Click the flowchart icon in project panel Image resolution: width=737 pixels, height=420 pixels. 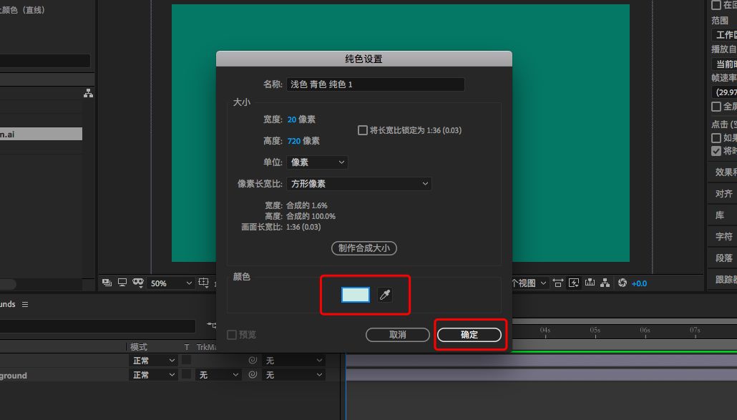click(x=88, y=93)
